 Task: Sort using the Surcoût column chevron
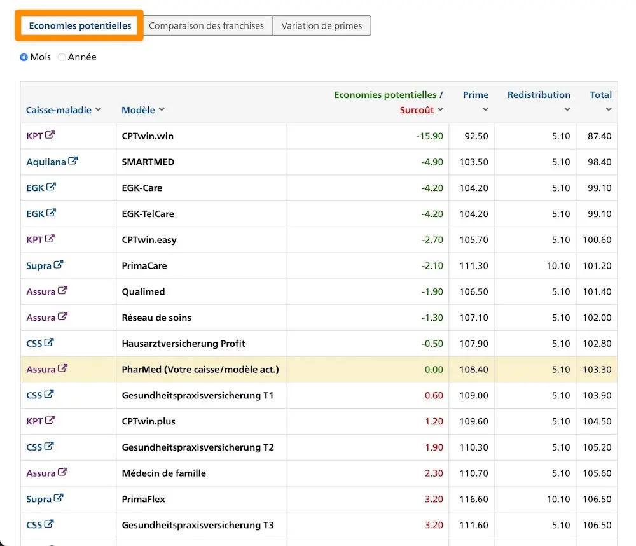pos(441,109)
